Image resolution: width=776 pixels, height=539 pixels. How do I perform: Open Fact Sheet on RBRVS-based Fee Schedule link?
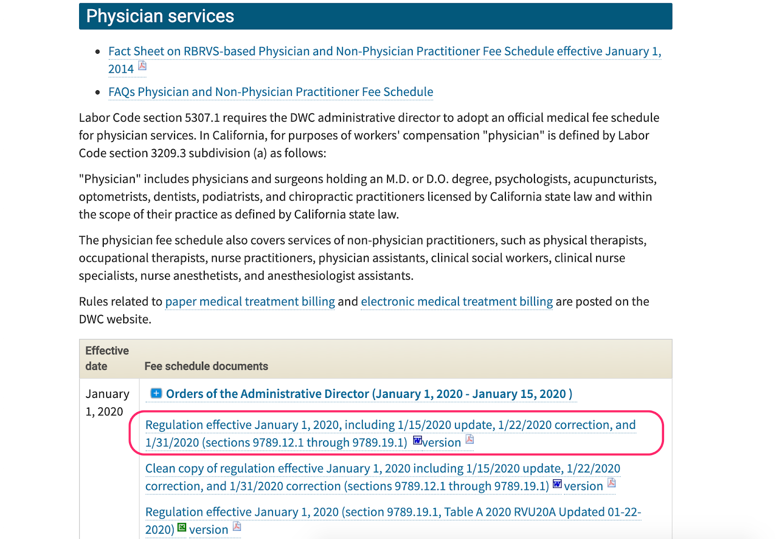(385, 60)
